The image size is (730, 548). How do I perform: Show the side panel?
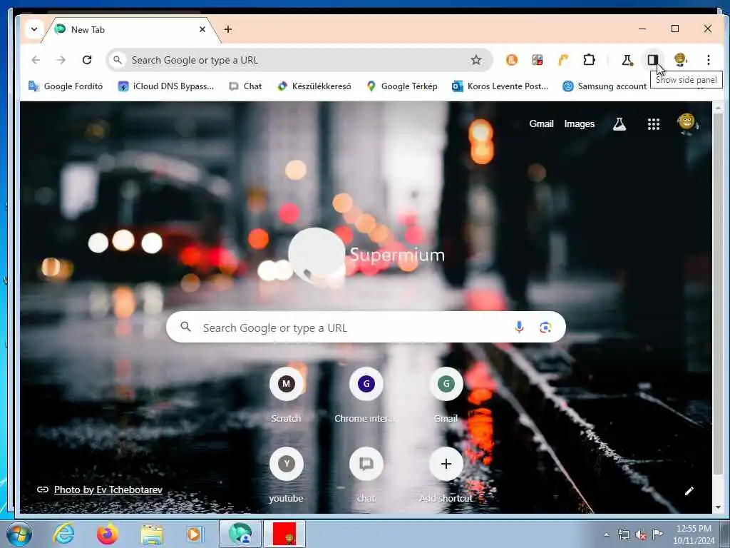[653, 60]
